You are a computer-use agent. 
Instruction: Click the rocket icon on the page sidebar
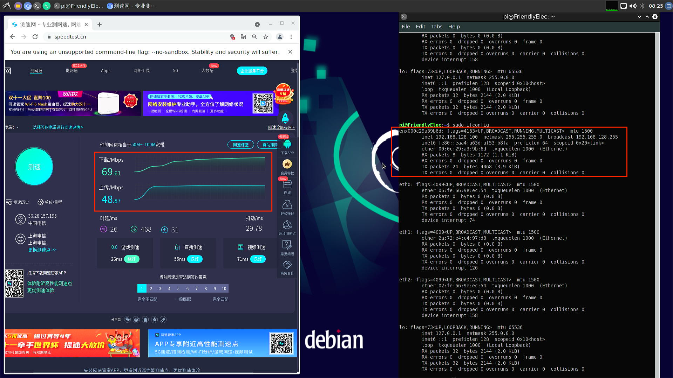pos(285,118)
